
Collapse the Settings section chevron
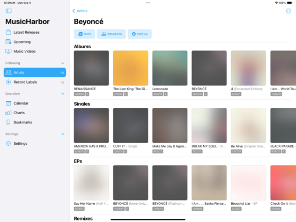63,134
